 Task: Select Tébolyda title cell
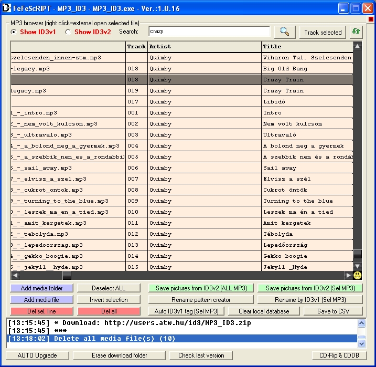(x=307, y=234)
